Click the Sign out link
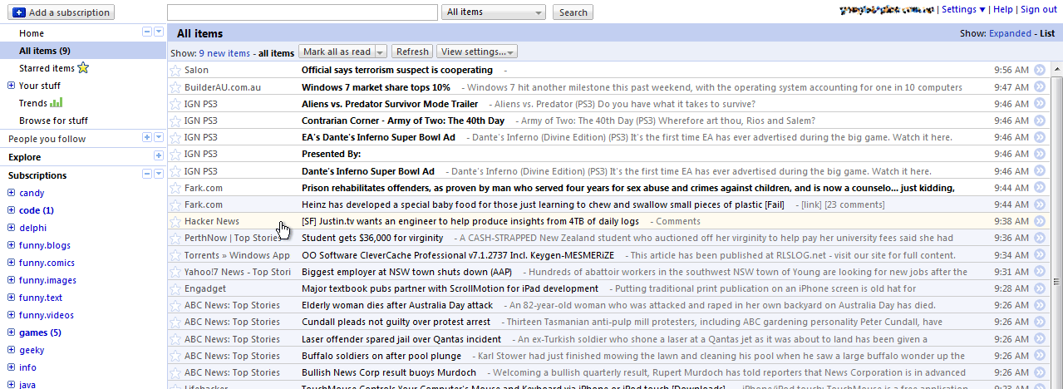This screenshot has height=389, width=1063. click(1039, 9)
